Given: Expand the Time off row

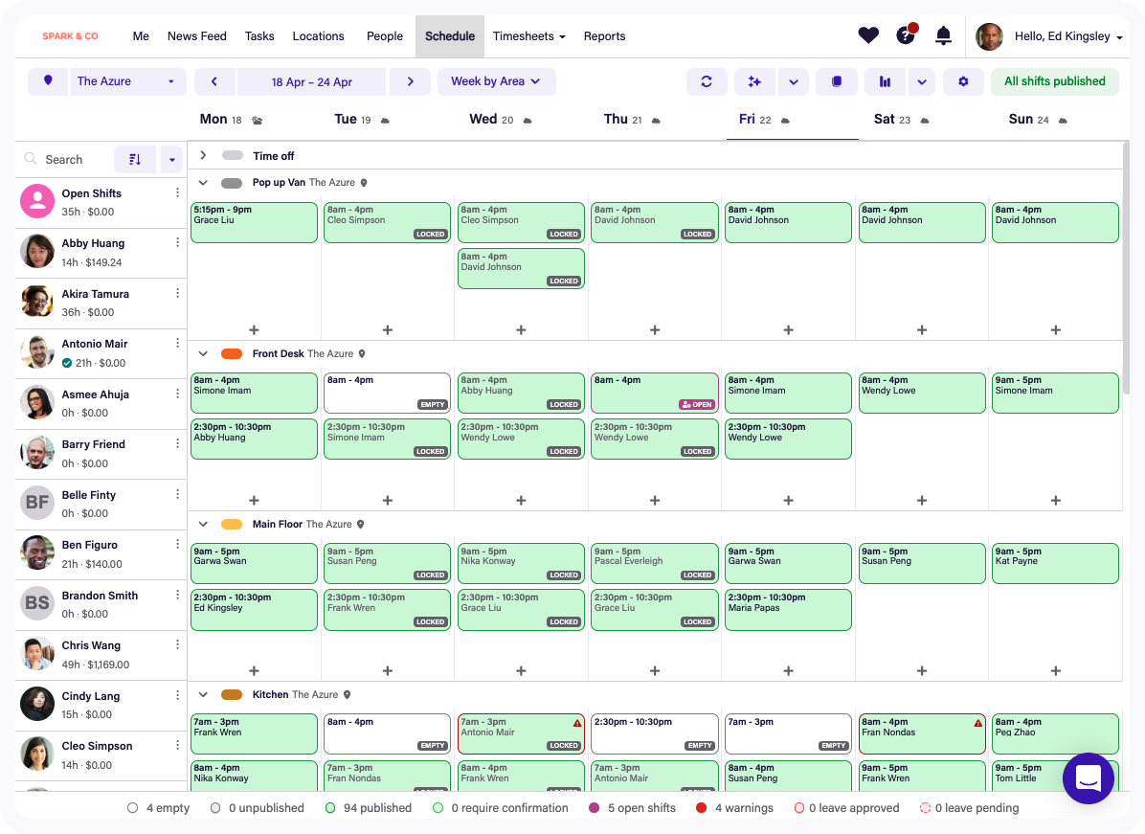Looking at the screenshot, I should point(203,155).
